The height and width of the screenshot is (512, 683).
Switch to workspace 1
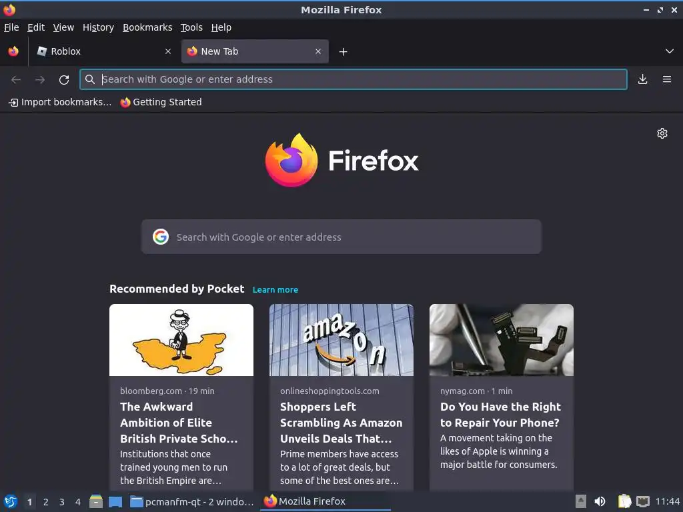tap(29, 502)
